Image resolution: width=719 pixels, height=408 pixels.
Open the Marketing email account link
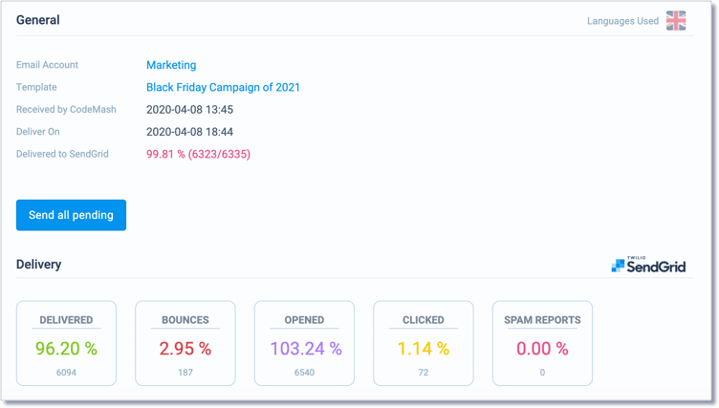tap(171, 65)
